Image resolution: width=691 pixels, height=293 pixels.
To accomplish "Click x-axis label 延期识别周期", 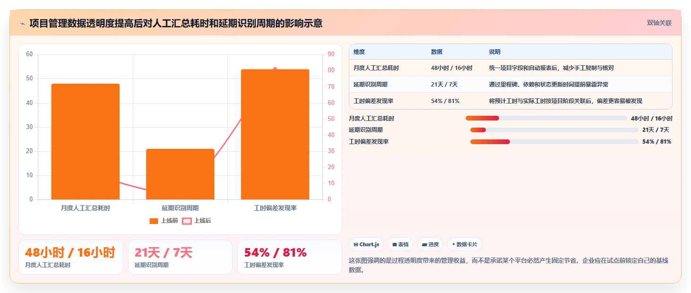I will pos(180,208).
